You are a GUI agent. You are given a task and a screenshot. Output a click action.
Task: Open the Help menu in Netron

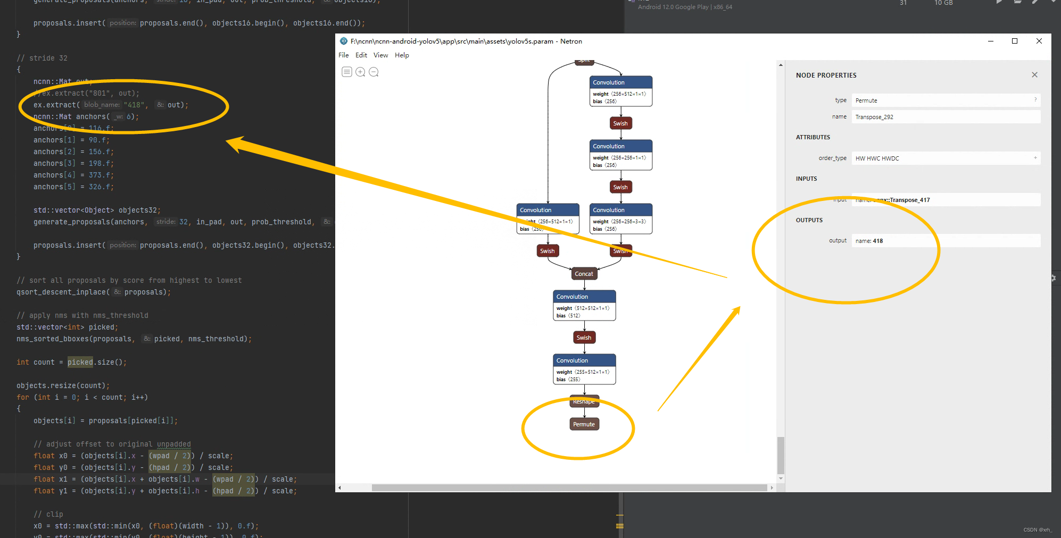click(402, 55)
